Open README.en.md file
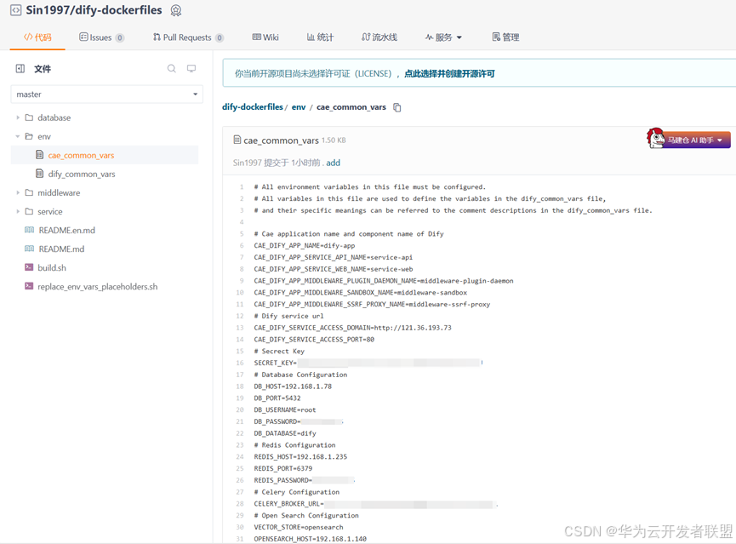736x544 pixels. point(66,230)
